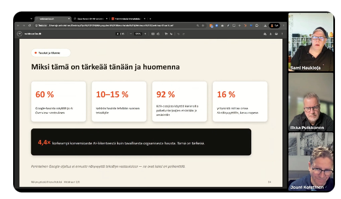Viewport: 341px width, 199px height.
Task: Close the tab with the red favicon
Action: tap(145, 19)
